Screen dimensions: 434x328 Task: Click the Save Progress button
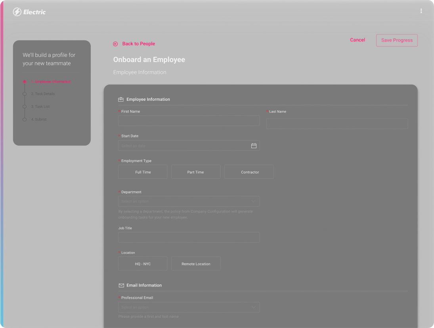(397, 40)
